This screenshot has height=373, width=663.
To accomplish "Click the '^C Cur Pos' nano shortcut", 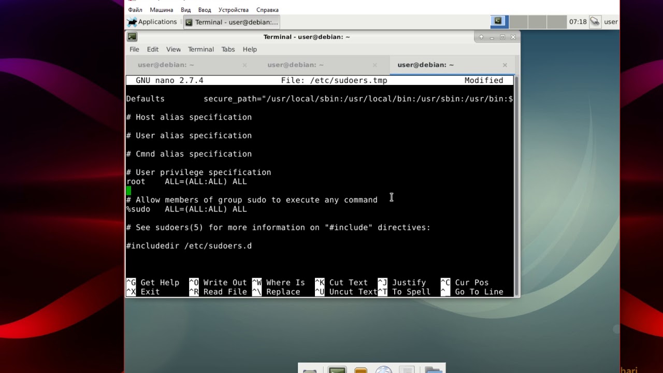I will [x=465, y=282].
